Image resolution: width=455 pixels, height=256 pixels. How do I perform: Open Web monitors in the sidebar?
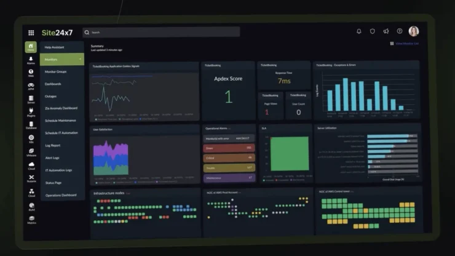point(31,73)
